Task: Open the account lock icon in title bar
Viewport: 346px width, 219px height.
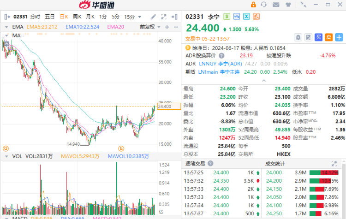Action: (x=253, y=5)
